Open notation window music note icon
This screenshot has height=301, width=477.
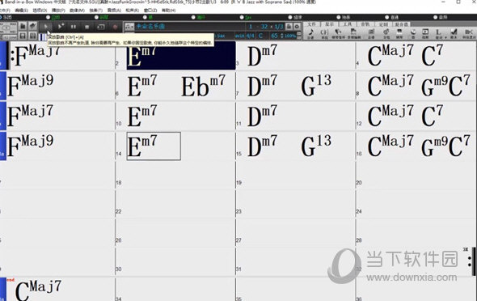310,33
